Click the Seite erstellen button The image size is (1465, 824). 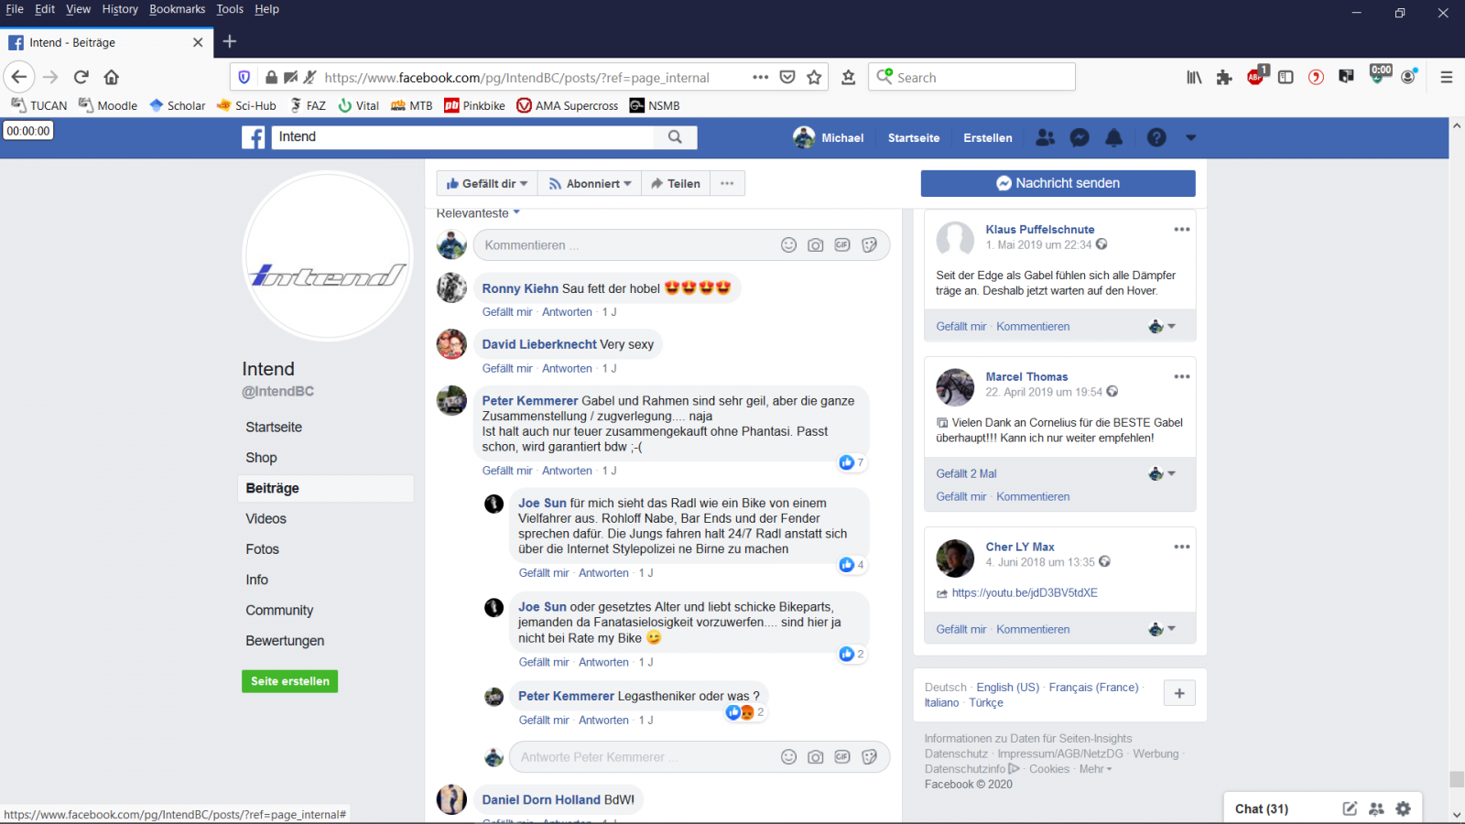(289, 681)
